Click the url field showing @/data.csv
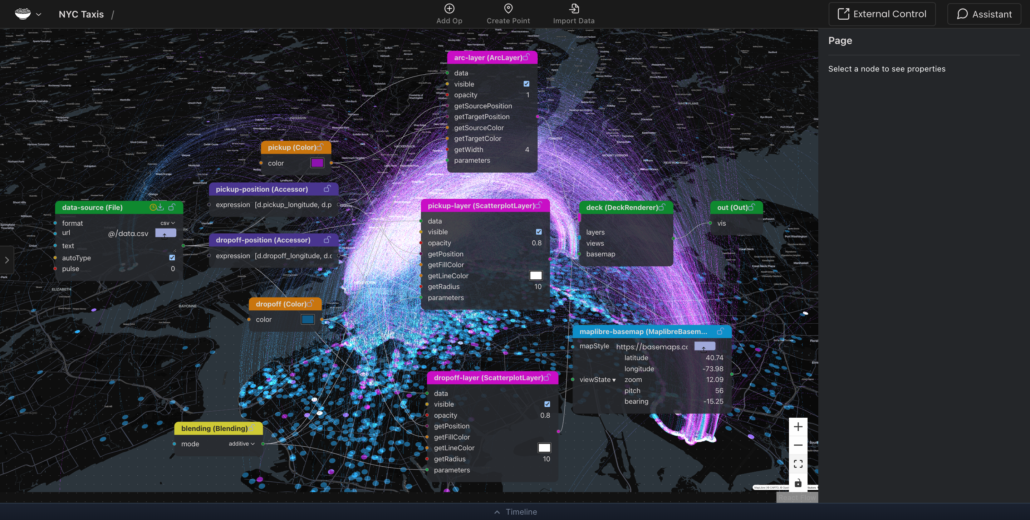This screenshot has height=520, width=1030. point(128,234)
